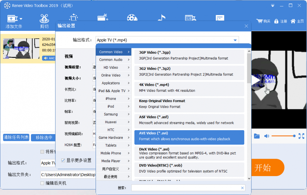Open the toolbox menu triangle in title bar
The image size is (307, 195).
coord(272,6)
